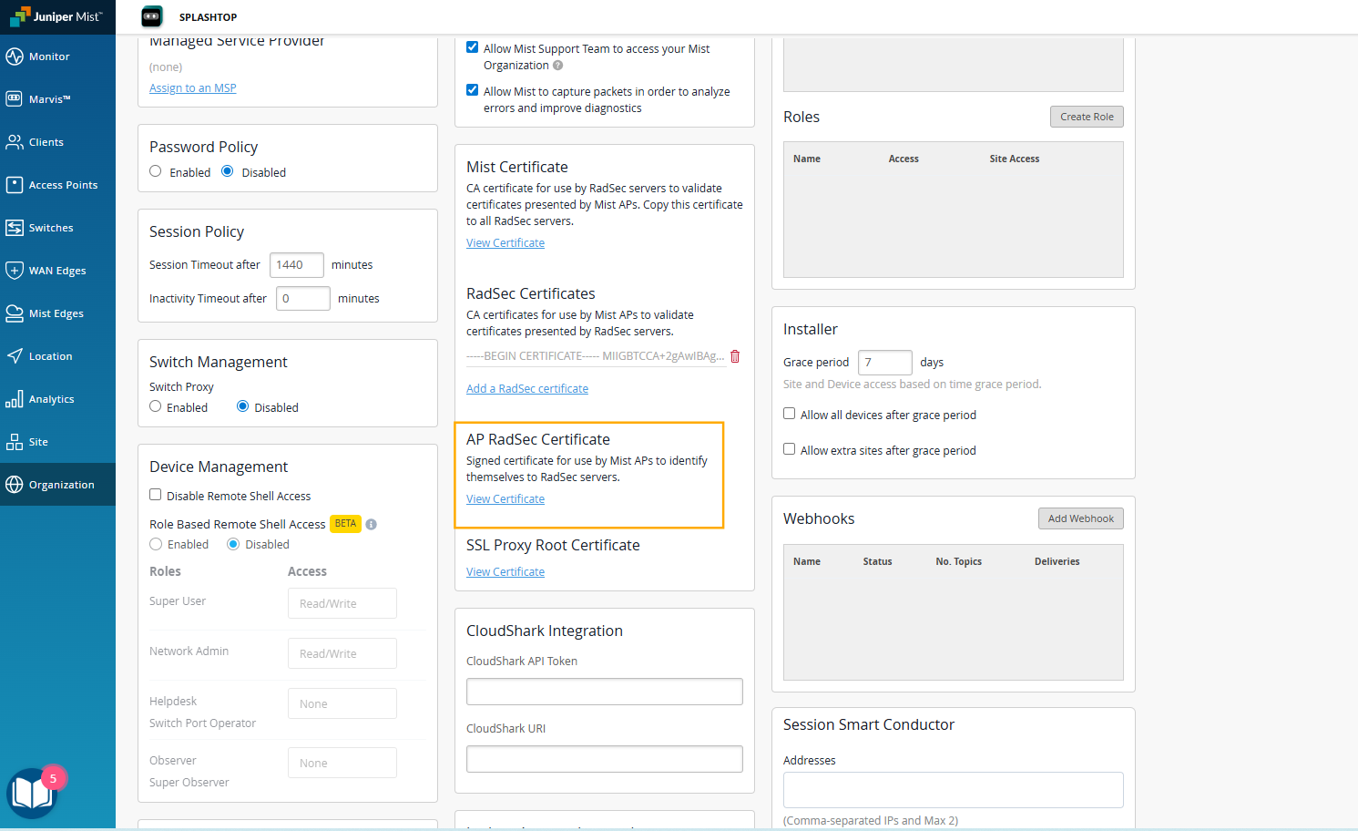Click the Inactivity Timeout minutes field
Viewport: 1358px width, 831px height.
coord(303,299)
